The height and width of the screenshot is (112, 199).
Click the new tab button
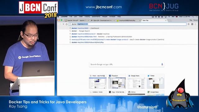click(170, 21)
